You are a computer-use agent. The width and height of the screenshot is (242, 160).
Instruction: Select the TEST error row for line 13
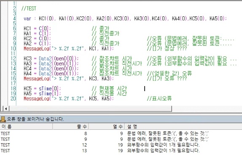(121, 150)
